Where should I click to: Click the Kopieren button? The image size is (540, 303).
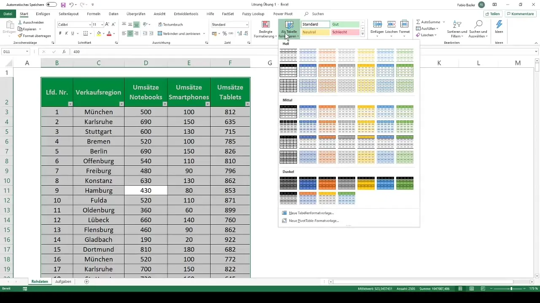coord(30,29)
